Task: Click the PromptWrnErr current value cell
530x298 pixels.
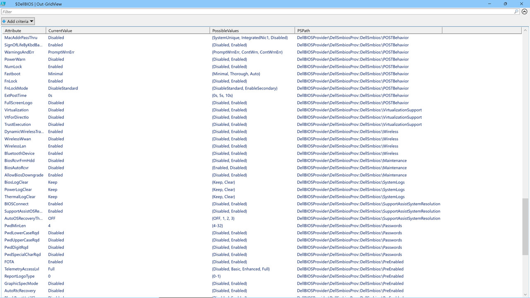Action: pos(61,52)
